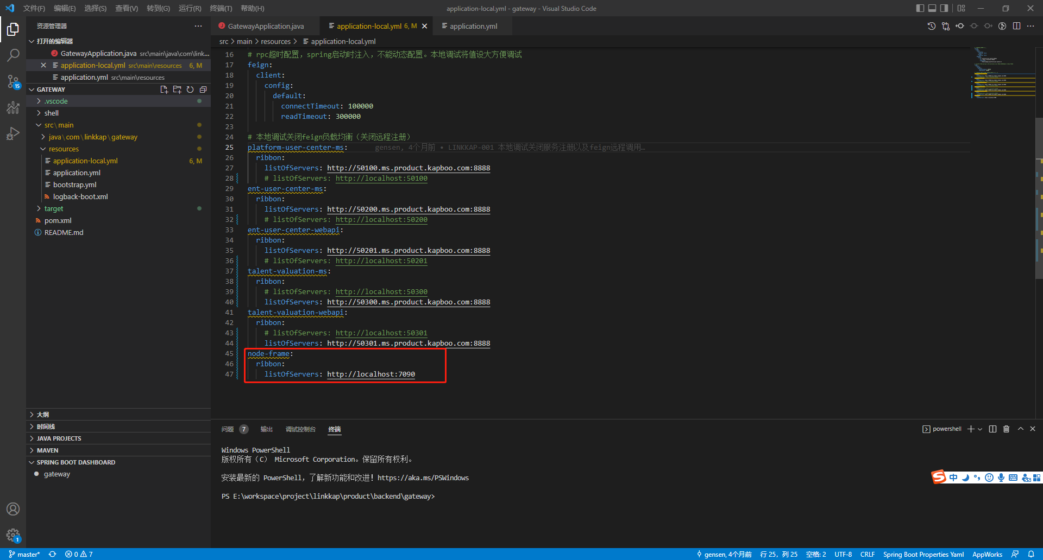This screenshot has height=560, width=1043.
Task: Close the application-local.yml tab
Action: pyautogui.click(x=425, y=26)
